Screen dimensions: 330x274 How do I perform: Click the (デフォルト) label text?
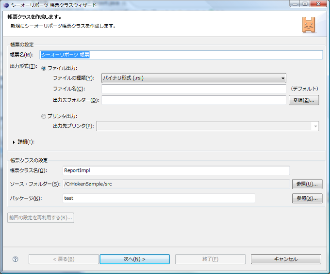point(305,89)
